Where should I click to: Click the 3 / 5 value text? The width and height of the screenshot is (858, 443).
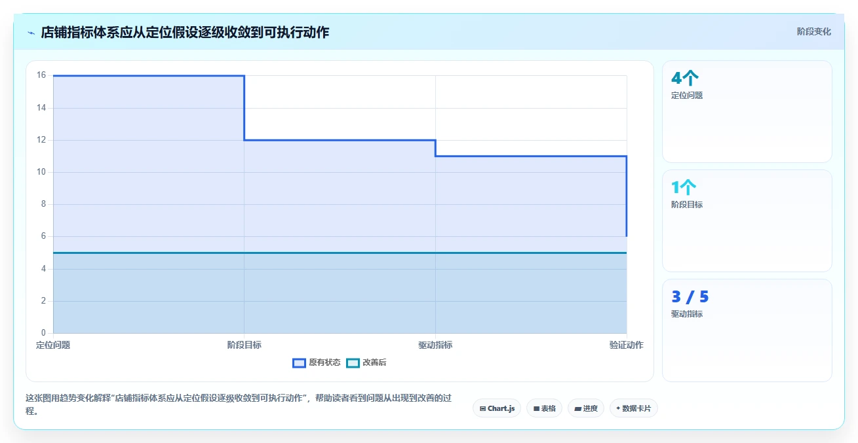(x=690, y=297)
